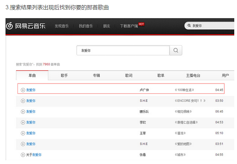Click the magnifier icon in top search bar
The height and width of the screenshot is (164, 237).
pyautogui.click(x=189, y=25)
